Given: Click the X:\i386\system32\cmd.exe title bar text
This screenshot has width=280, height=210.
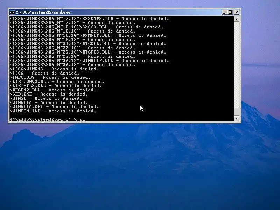Looking at the screenshot, I should 43,12.
